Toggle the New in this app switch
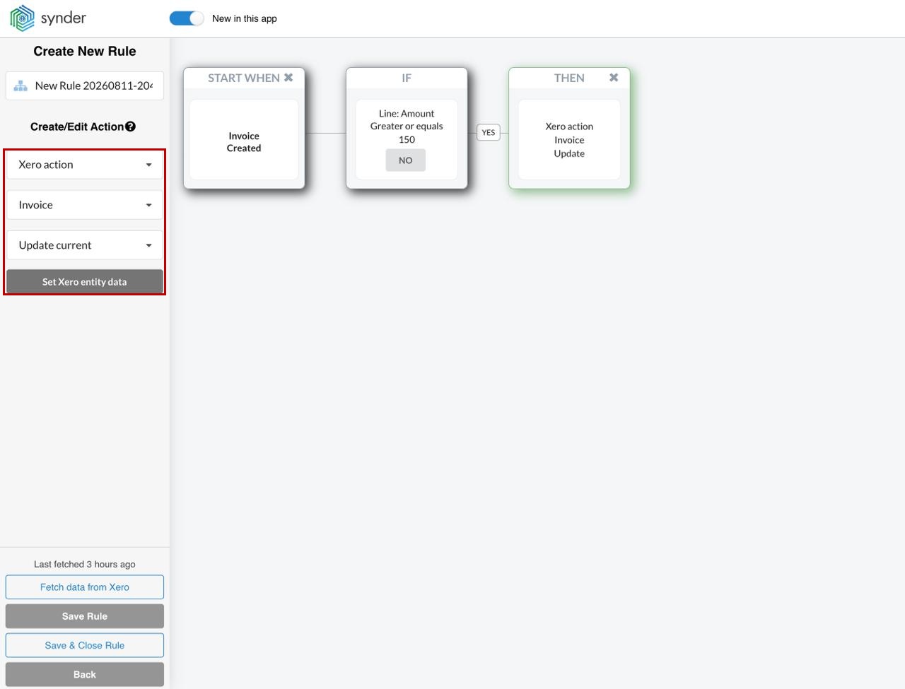905x689 pixels. tap(187, 18)
